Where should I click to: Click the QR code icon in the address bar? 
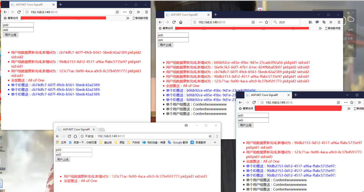(253, 22)
